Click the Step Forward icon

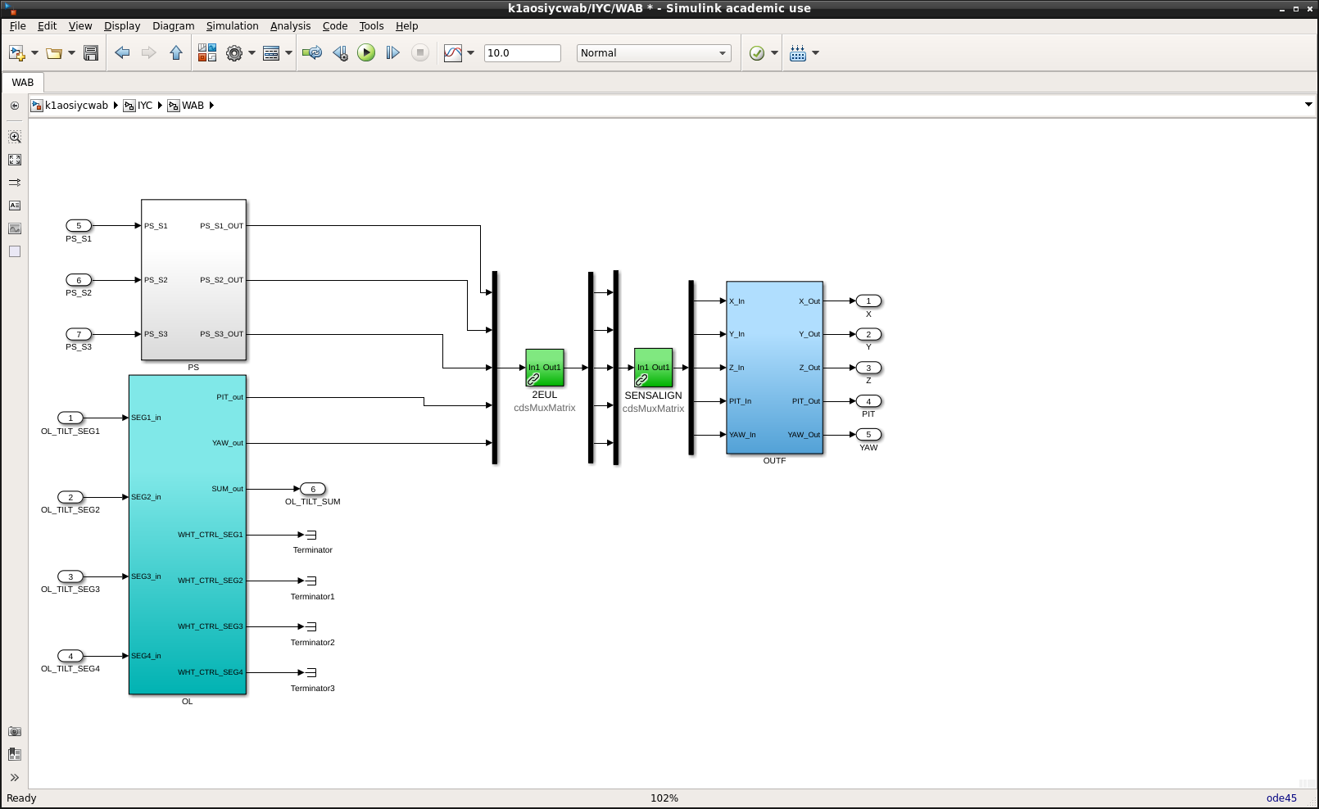pyautogui.click(x=393, y=53)
